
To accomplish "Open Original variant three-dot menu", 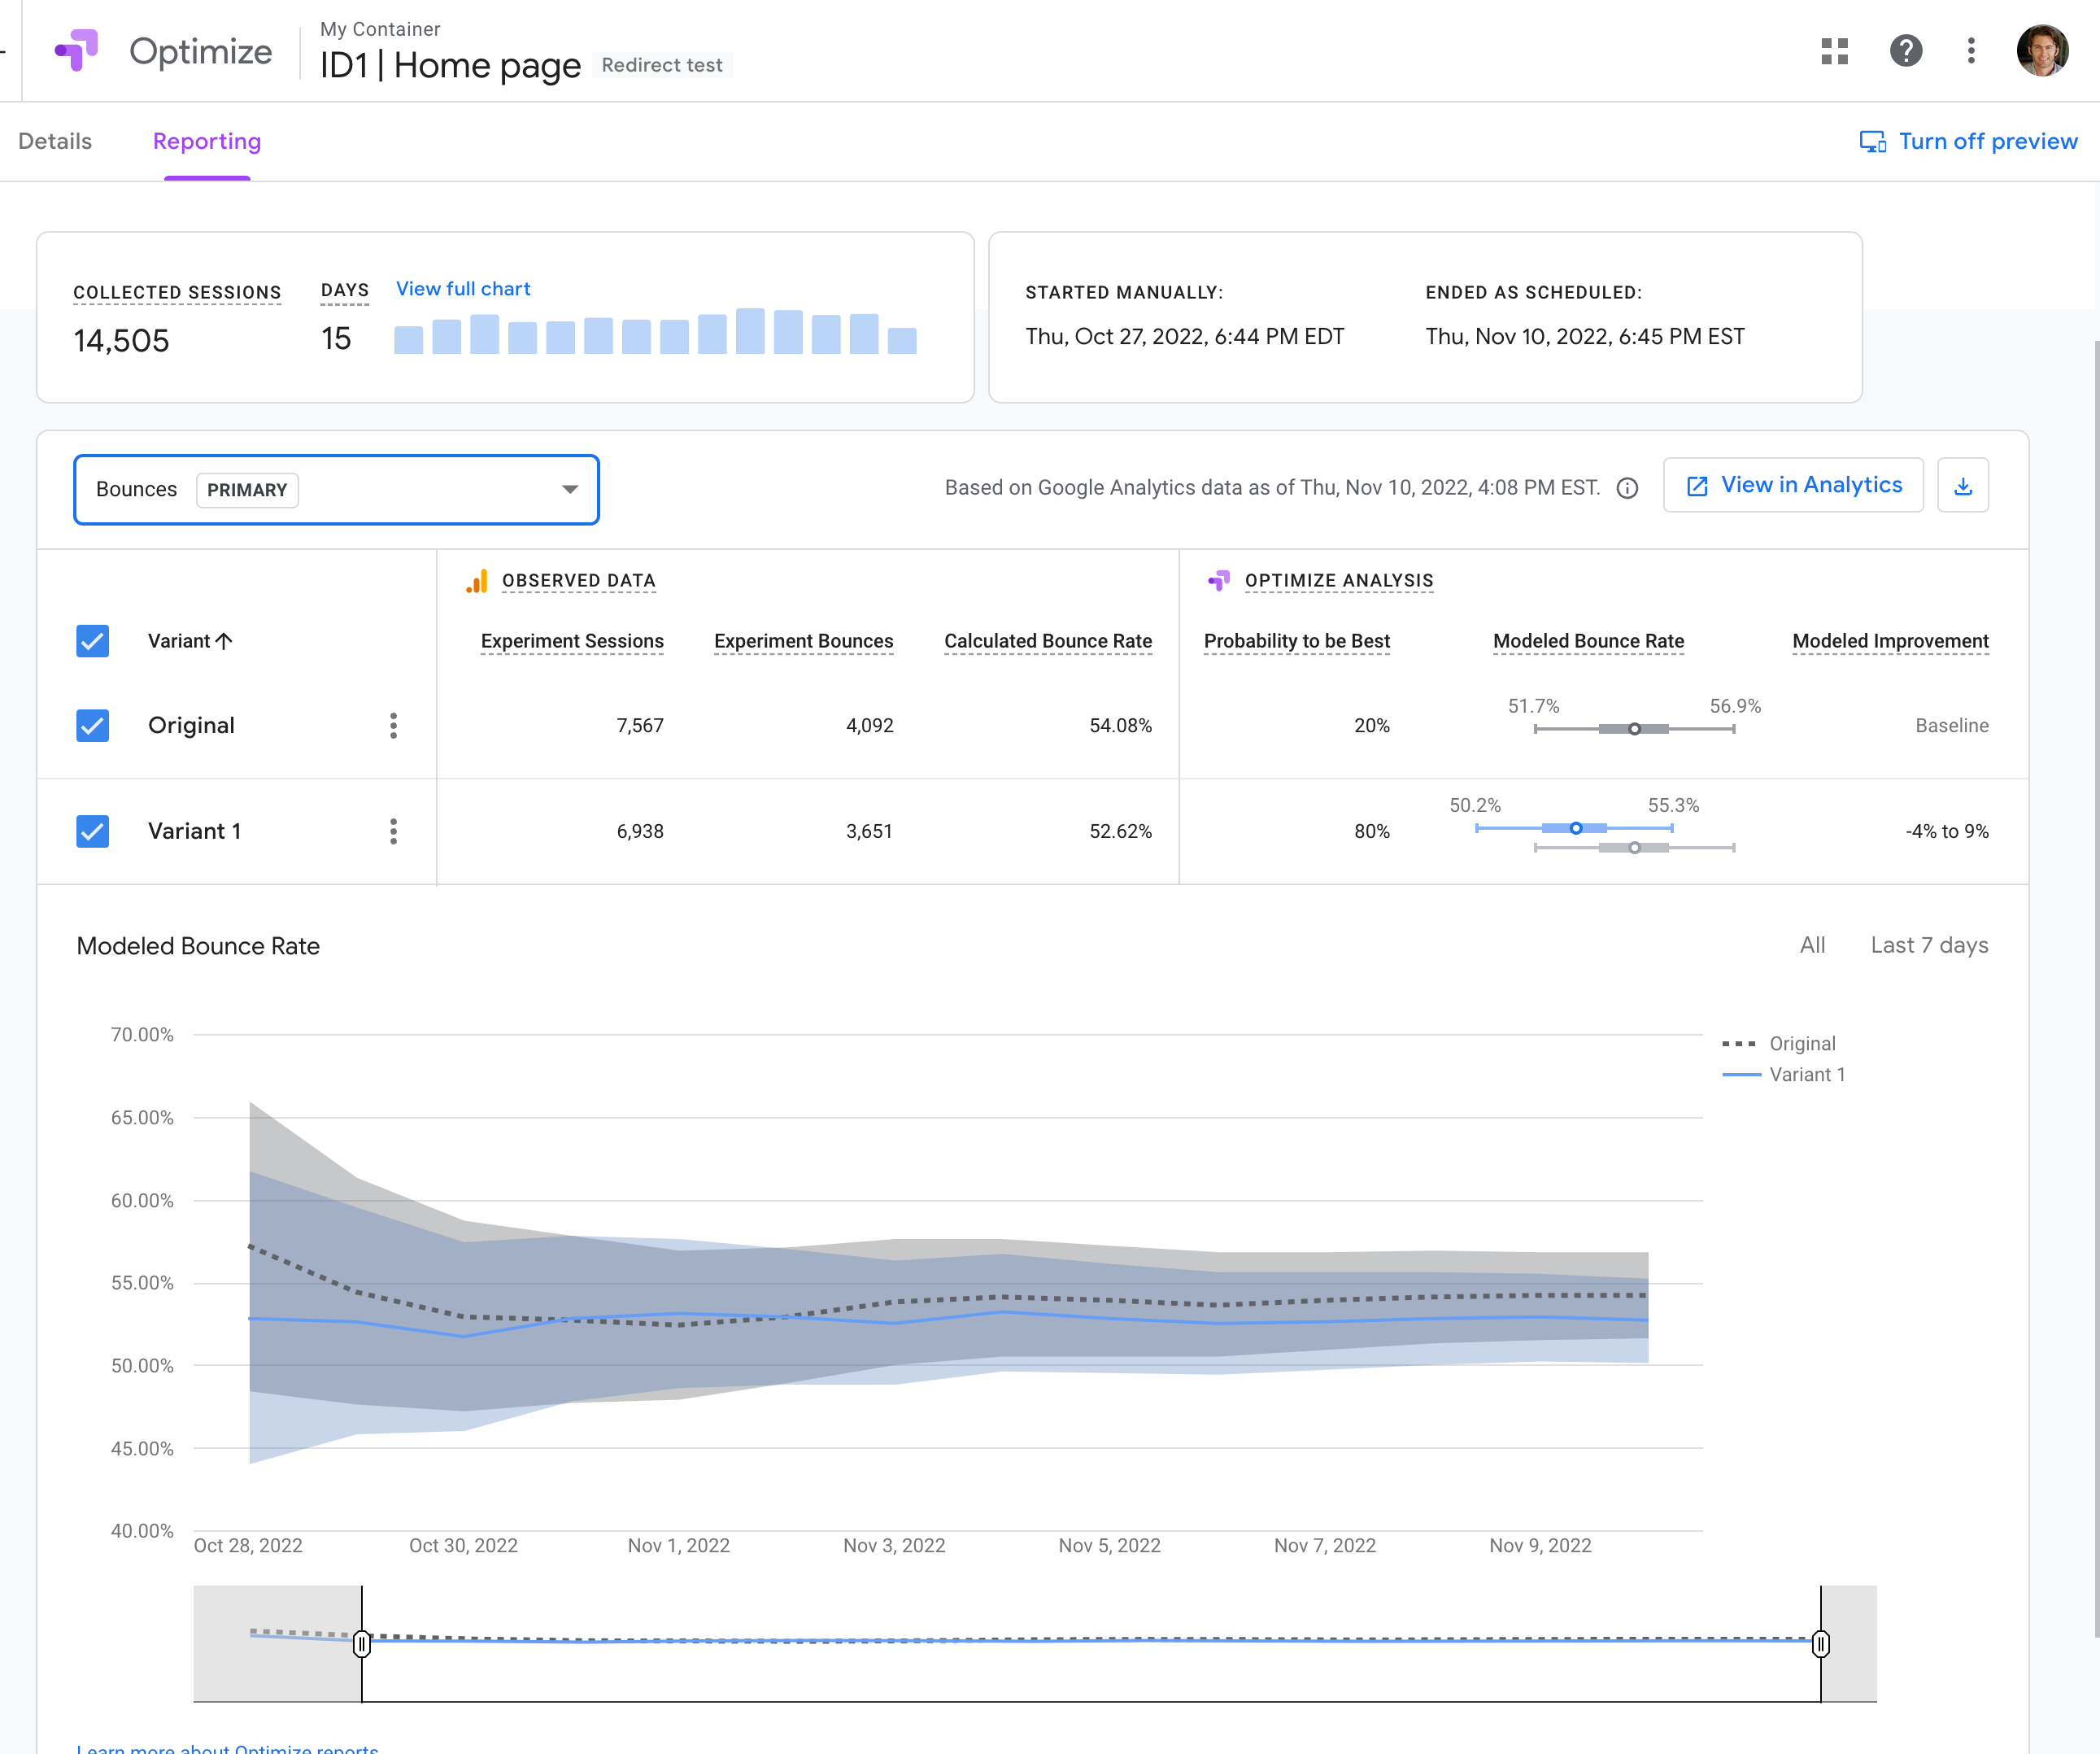I will [393, 726].
